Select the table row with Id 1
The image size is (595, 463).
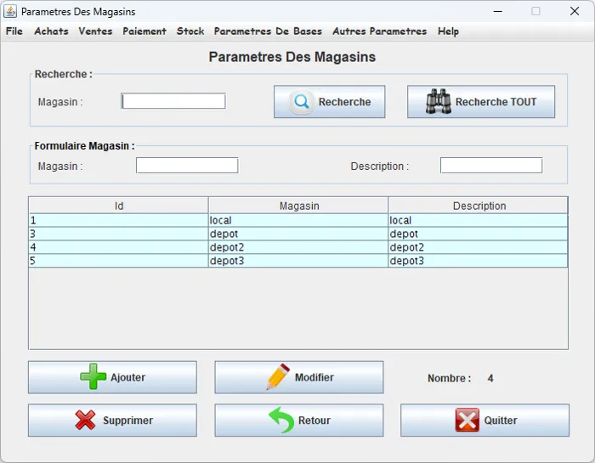point(118,220)
